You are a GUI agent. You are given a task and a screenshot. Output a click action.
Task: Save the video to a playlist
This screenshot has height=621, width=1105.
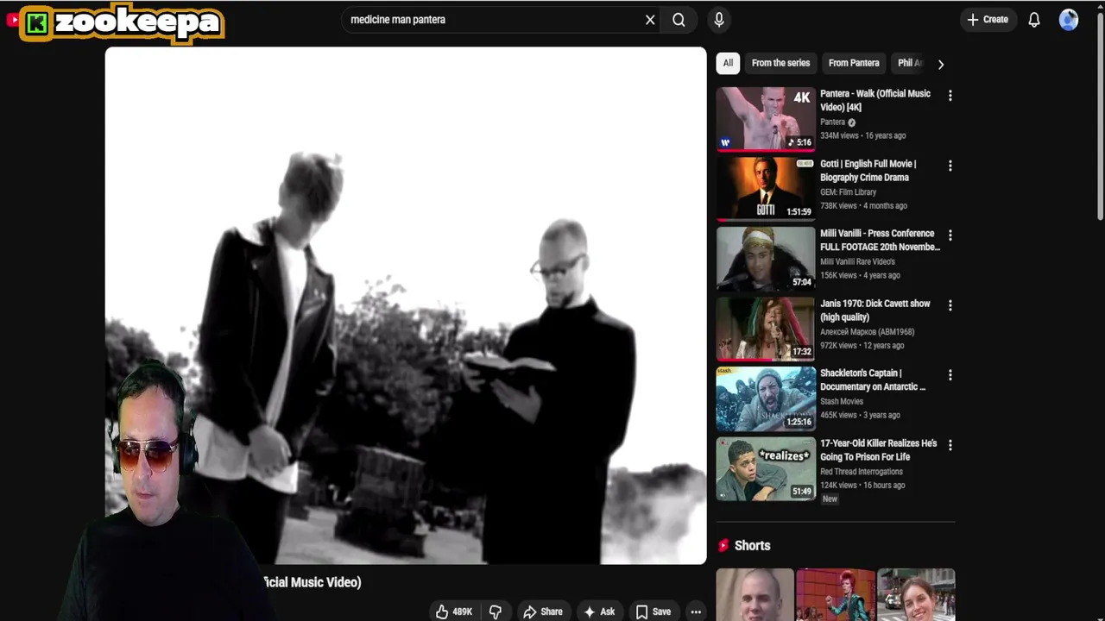pos(654,612)
